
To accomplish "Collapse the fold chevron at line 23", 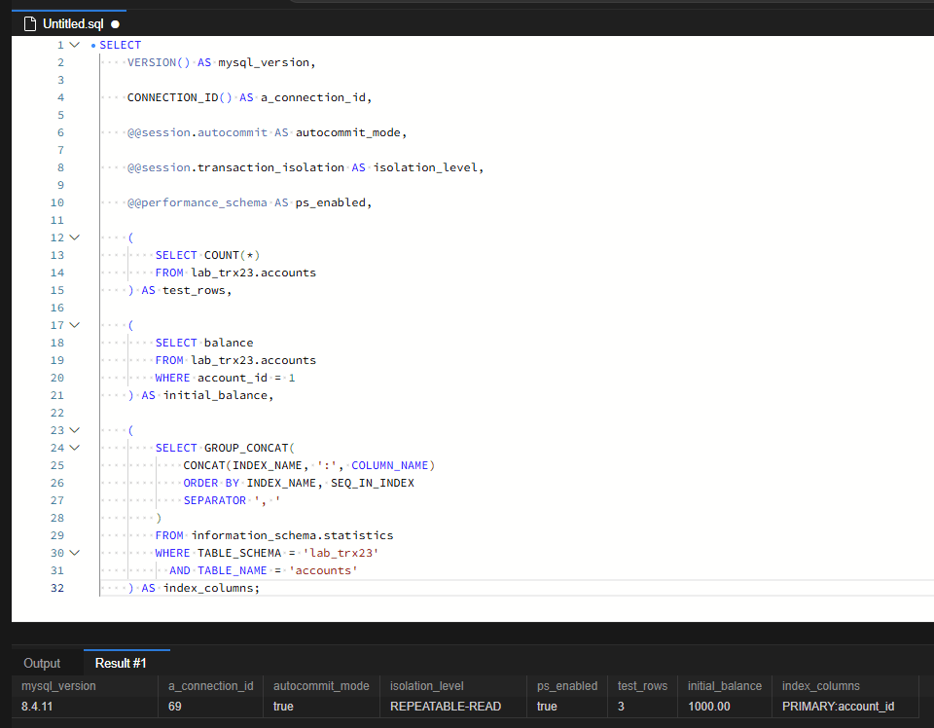I will (75, 430).
